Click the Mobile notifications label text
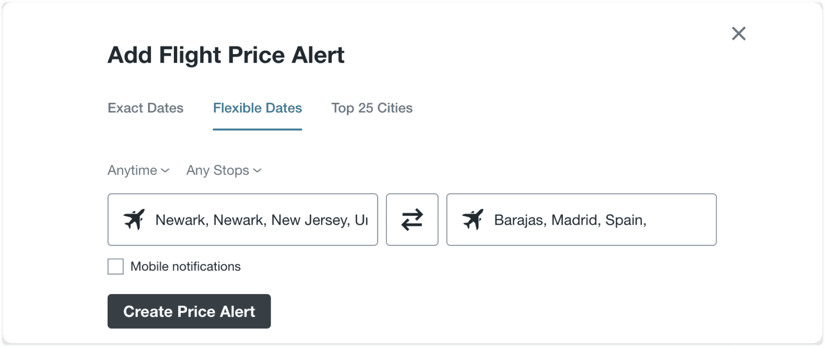Viewport: 825px width, 347px height. click(x=185, y=266)
